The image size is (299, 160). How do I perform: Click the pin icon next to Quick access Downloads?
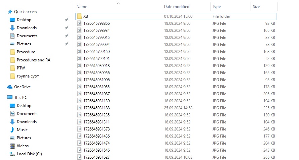[66, 28]
